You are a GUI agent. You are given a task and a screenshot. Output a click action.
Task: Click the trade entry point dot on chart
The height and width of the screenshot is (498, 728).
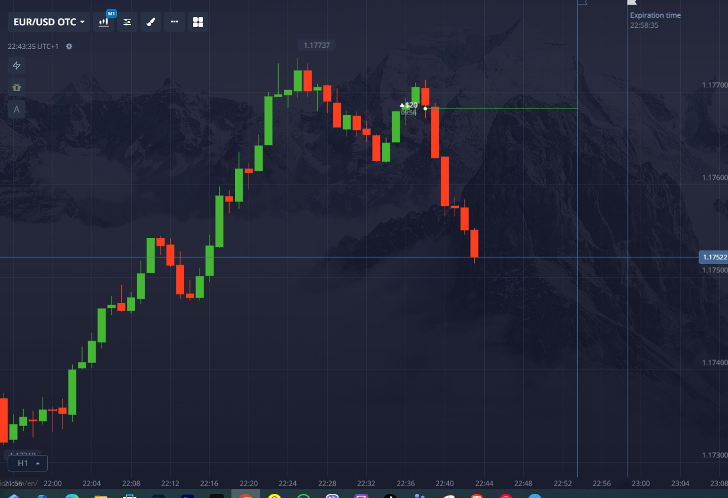click(x=425, y=108)
